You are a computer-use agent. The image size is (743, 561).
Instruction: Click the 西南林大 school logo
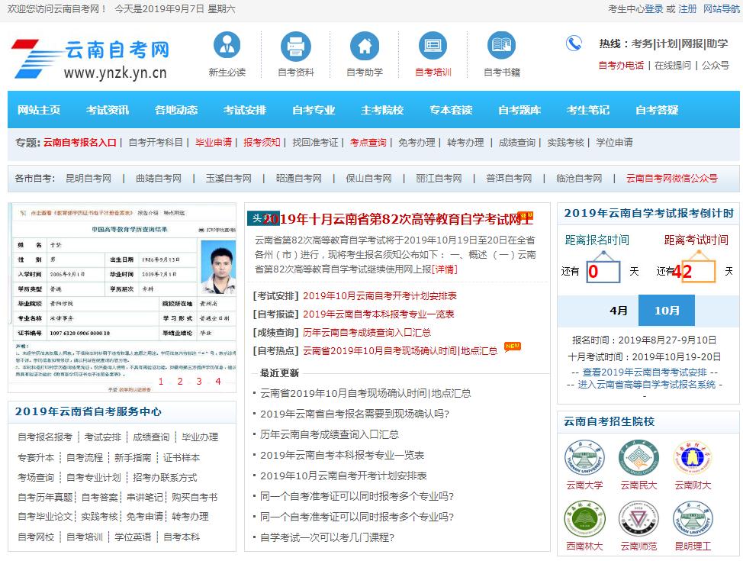[584, 519]
